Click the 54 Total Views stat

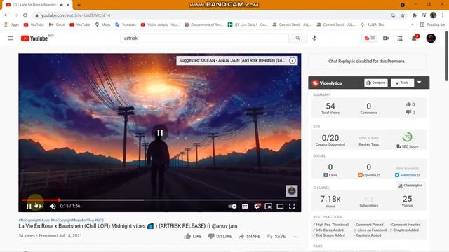coord(330,108)
